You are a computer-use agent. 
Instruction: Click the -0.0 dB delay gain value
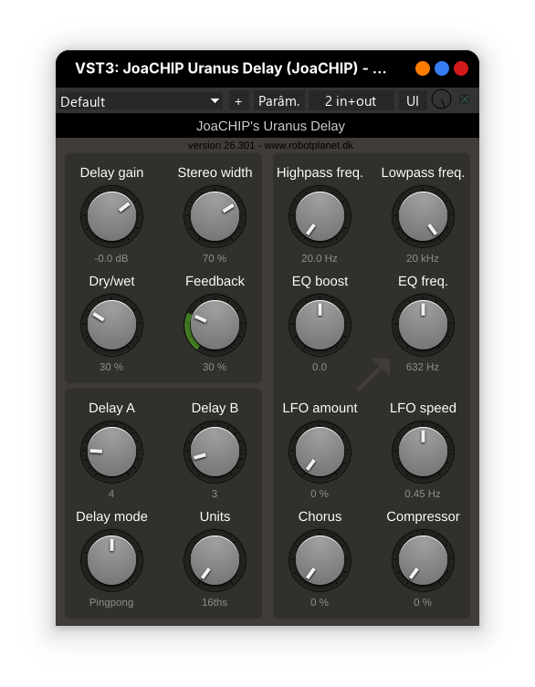pos(111,258)
